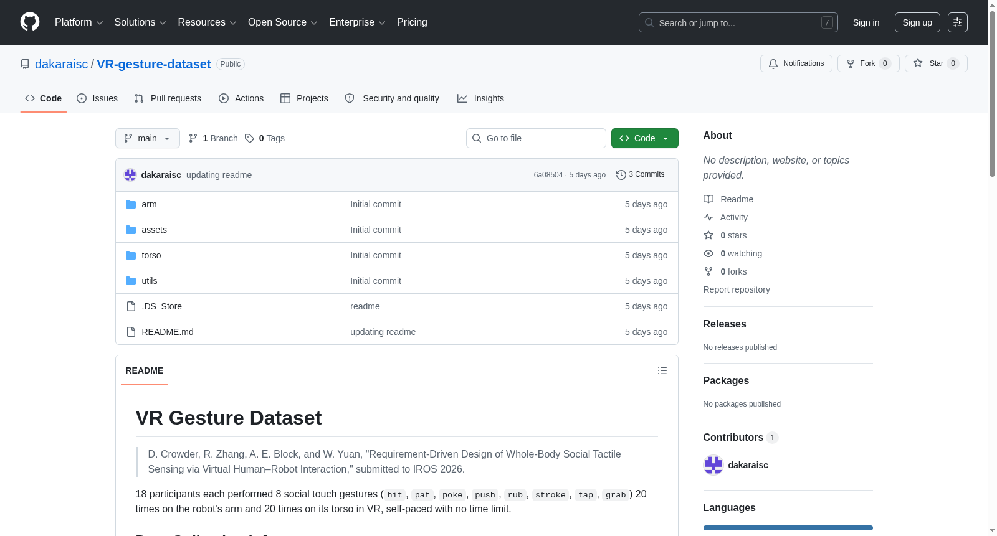The height and width of the screenshot is (536, 997).
Task: Click dakaraisc avatar in commit bar
Action: click(130, 175)
